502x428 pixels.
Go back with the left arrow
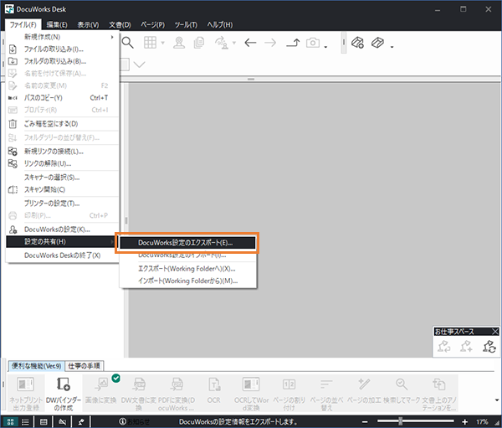250,43
